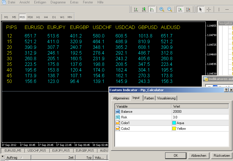
Task: Toggle chart auto-scroll icon
Action: 180,9
